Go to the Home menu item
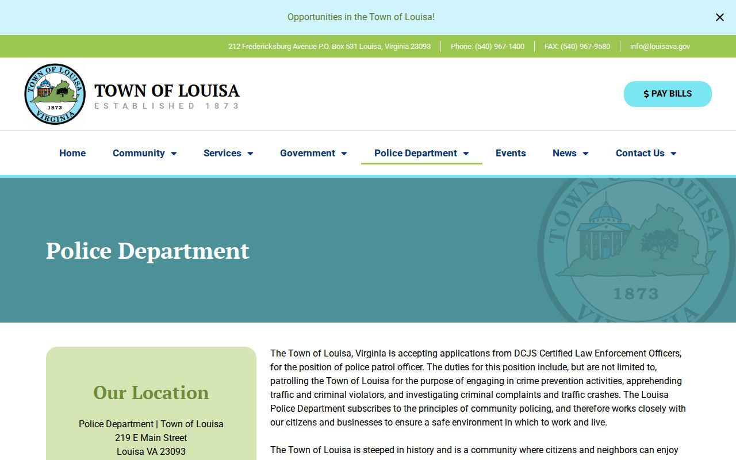This screenshot has width=736, height=460. tap(72, 153)
